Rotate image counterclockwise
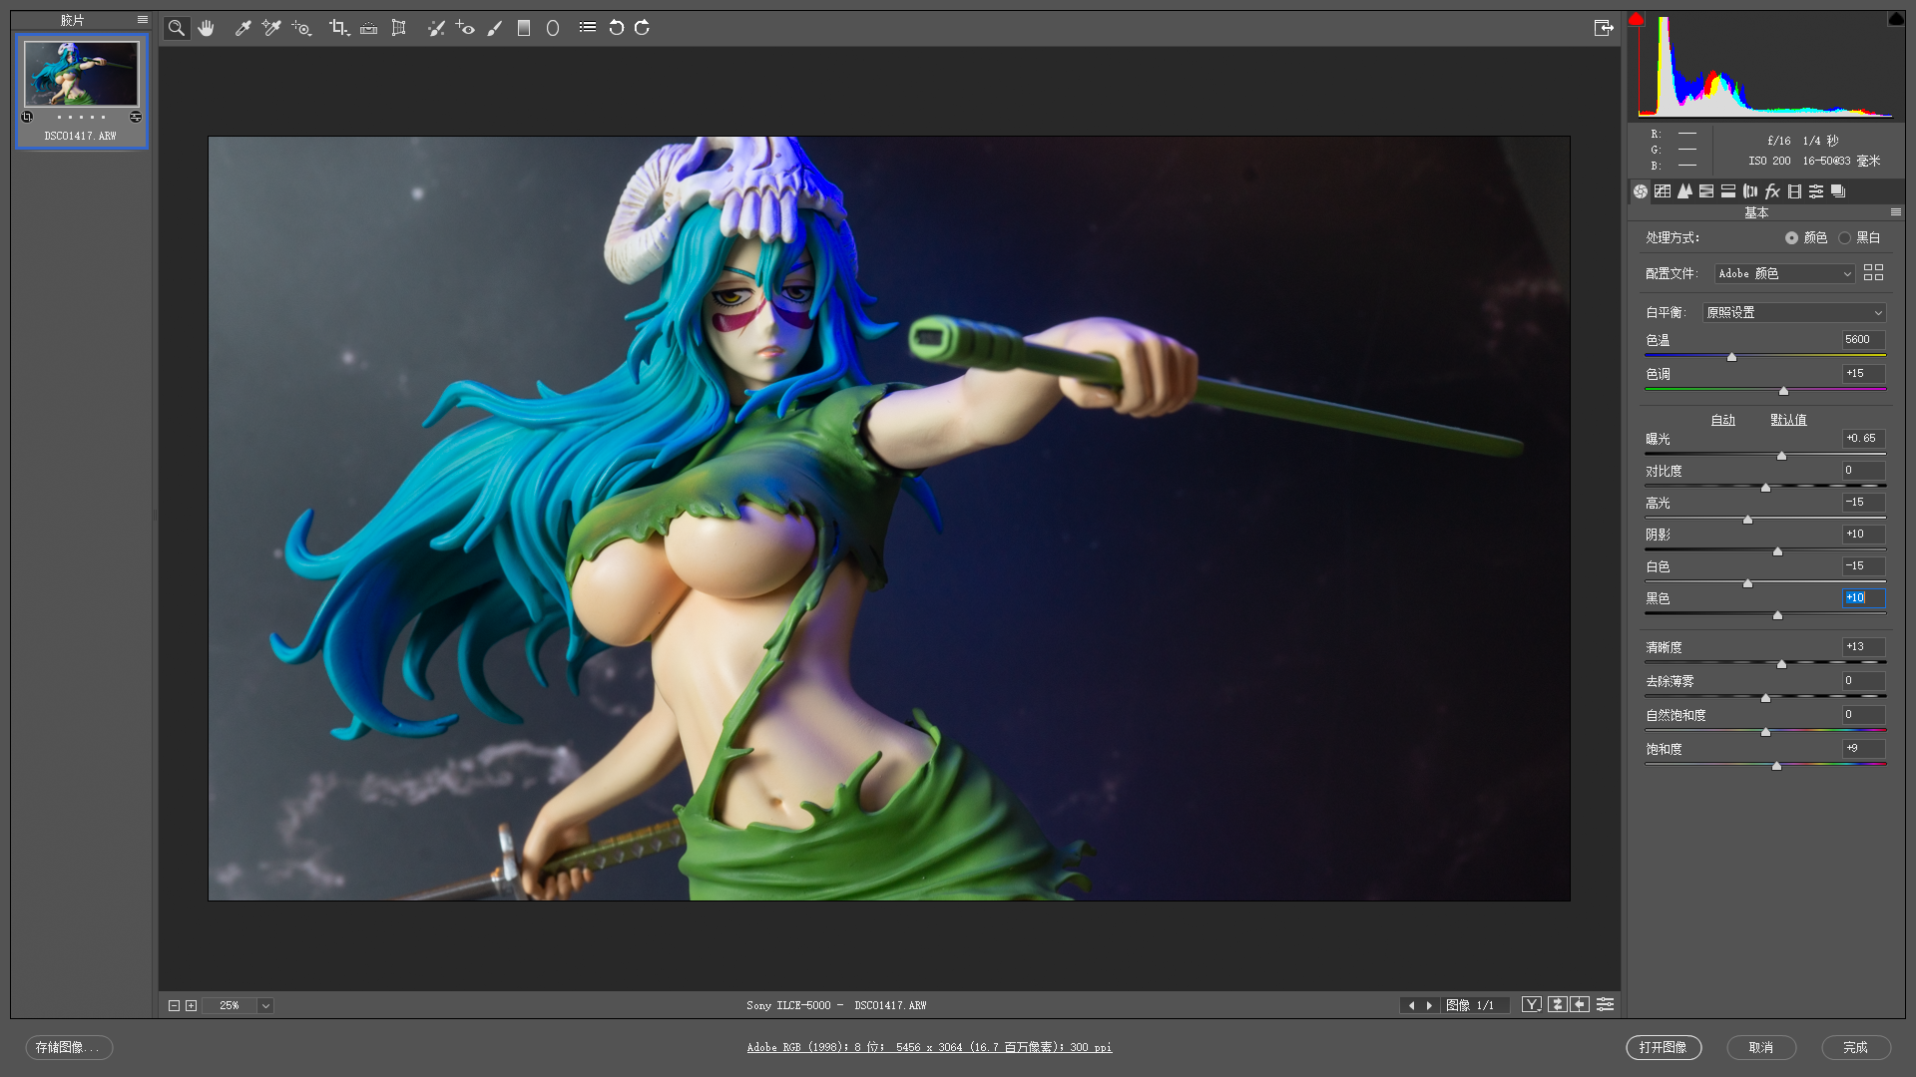The image size is (1916, 1077). pos(616,28)
